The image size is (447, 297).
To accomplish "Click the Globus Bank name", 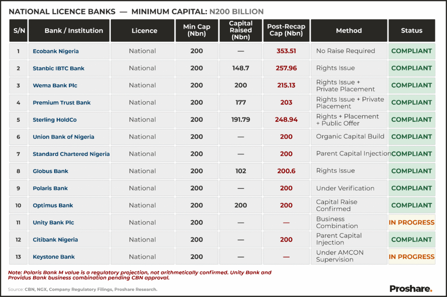I will (x=51, y=171).
